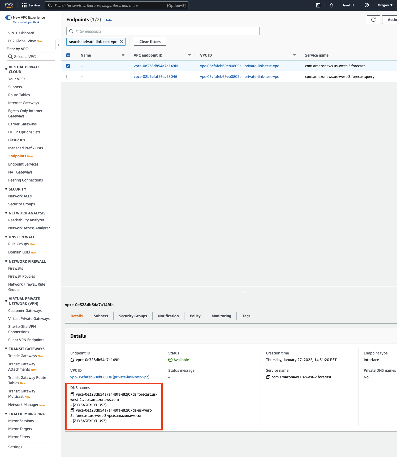397x457 pixels.
Task: Click the split panel resize handle
Action: click(x=244, y=291)
